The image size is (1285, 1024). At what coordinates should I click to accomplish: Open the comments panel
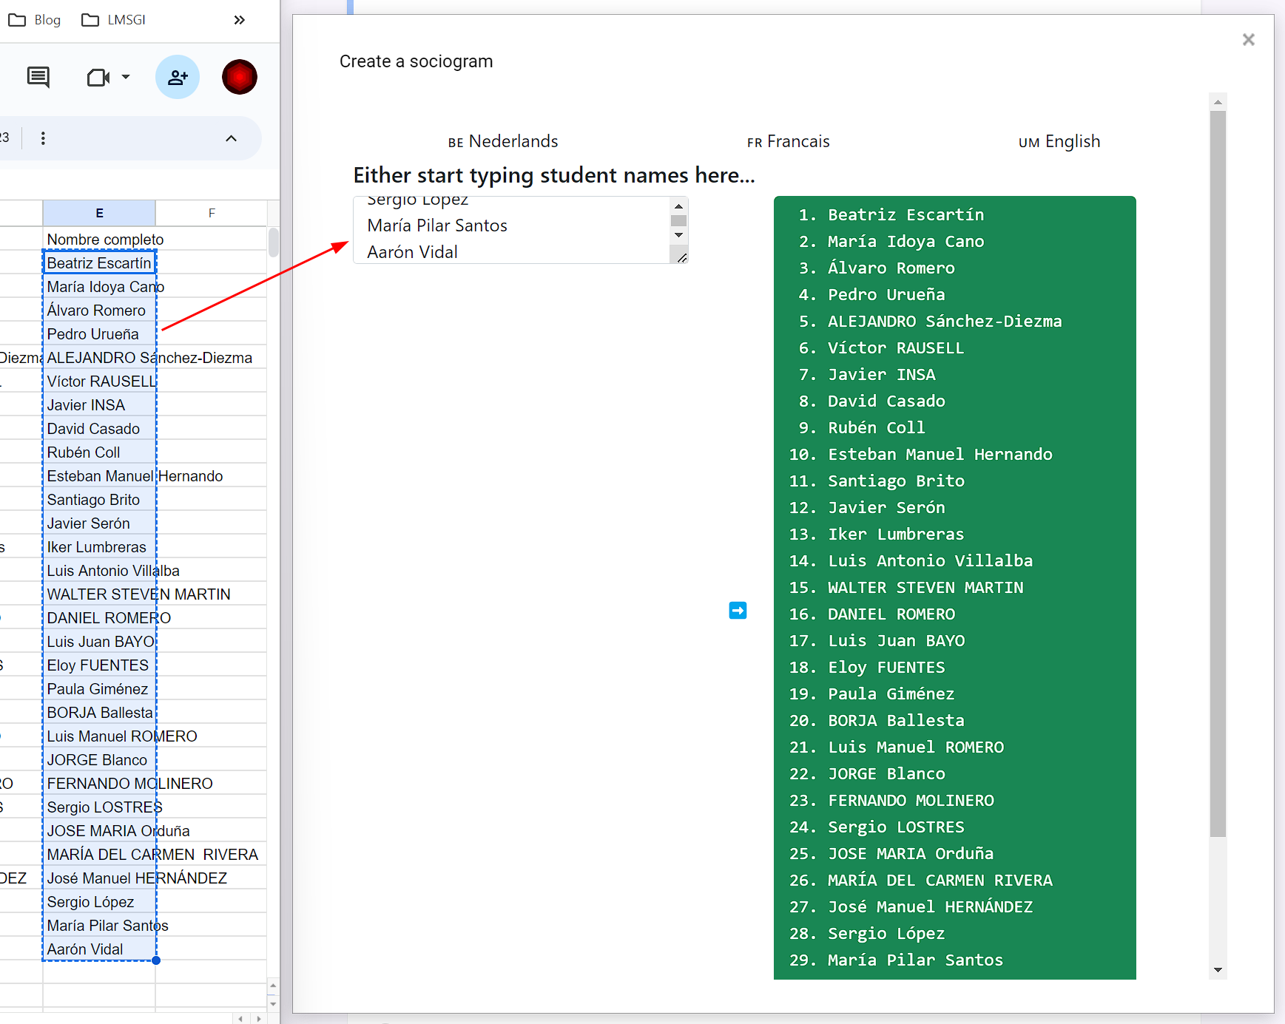[38, 77]
